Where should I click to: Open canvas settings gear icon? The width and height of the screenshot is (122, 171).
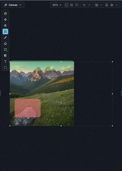(x=112, y=5)
